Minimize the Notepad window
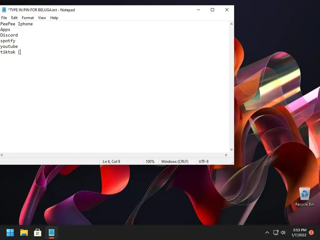The image size is (320, 240). [198, 10]
